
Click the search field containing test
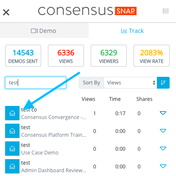pos(36,83)
